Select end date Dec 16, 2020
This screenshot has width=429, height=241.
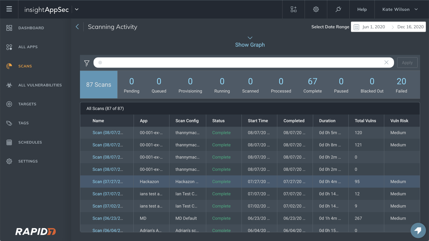click(x=410, y=27)
